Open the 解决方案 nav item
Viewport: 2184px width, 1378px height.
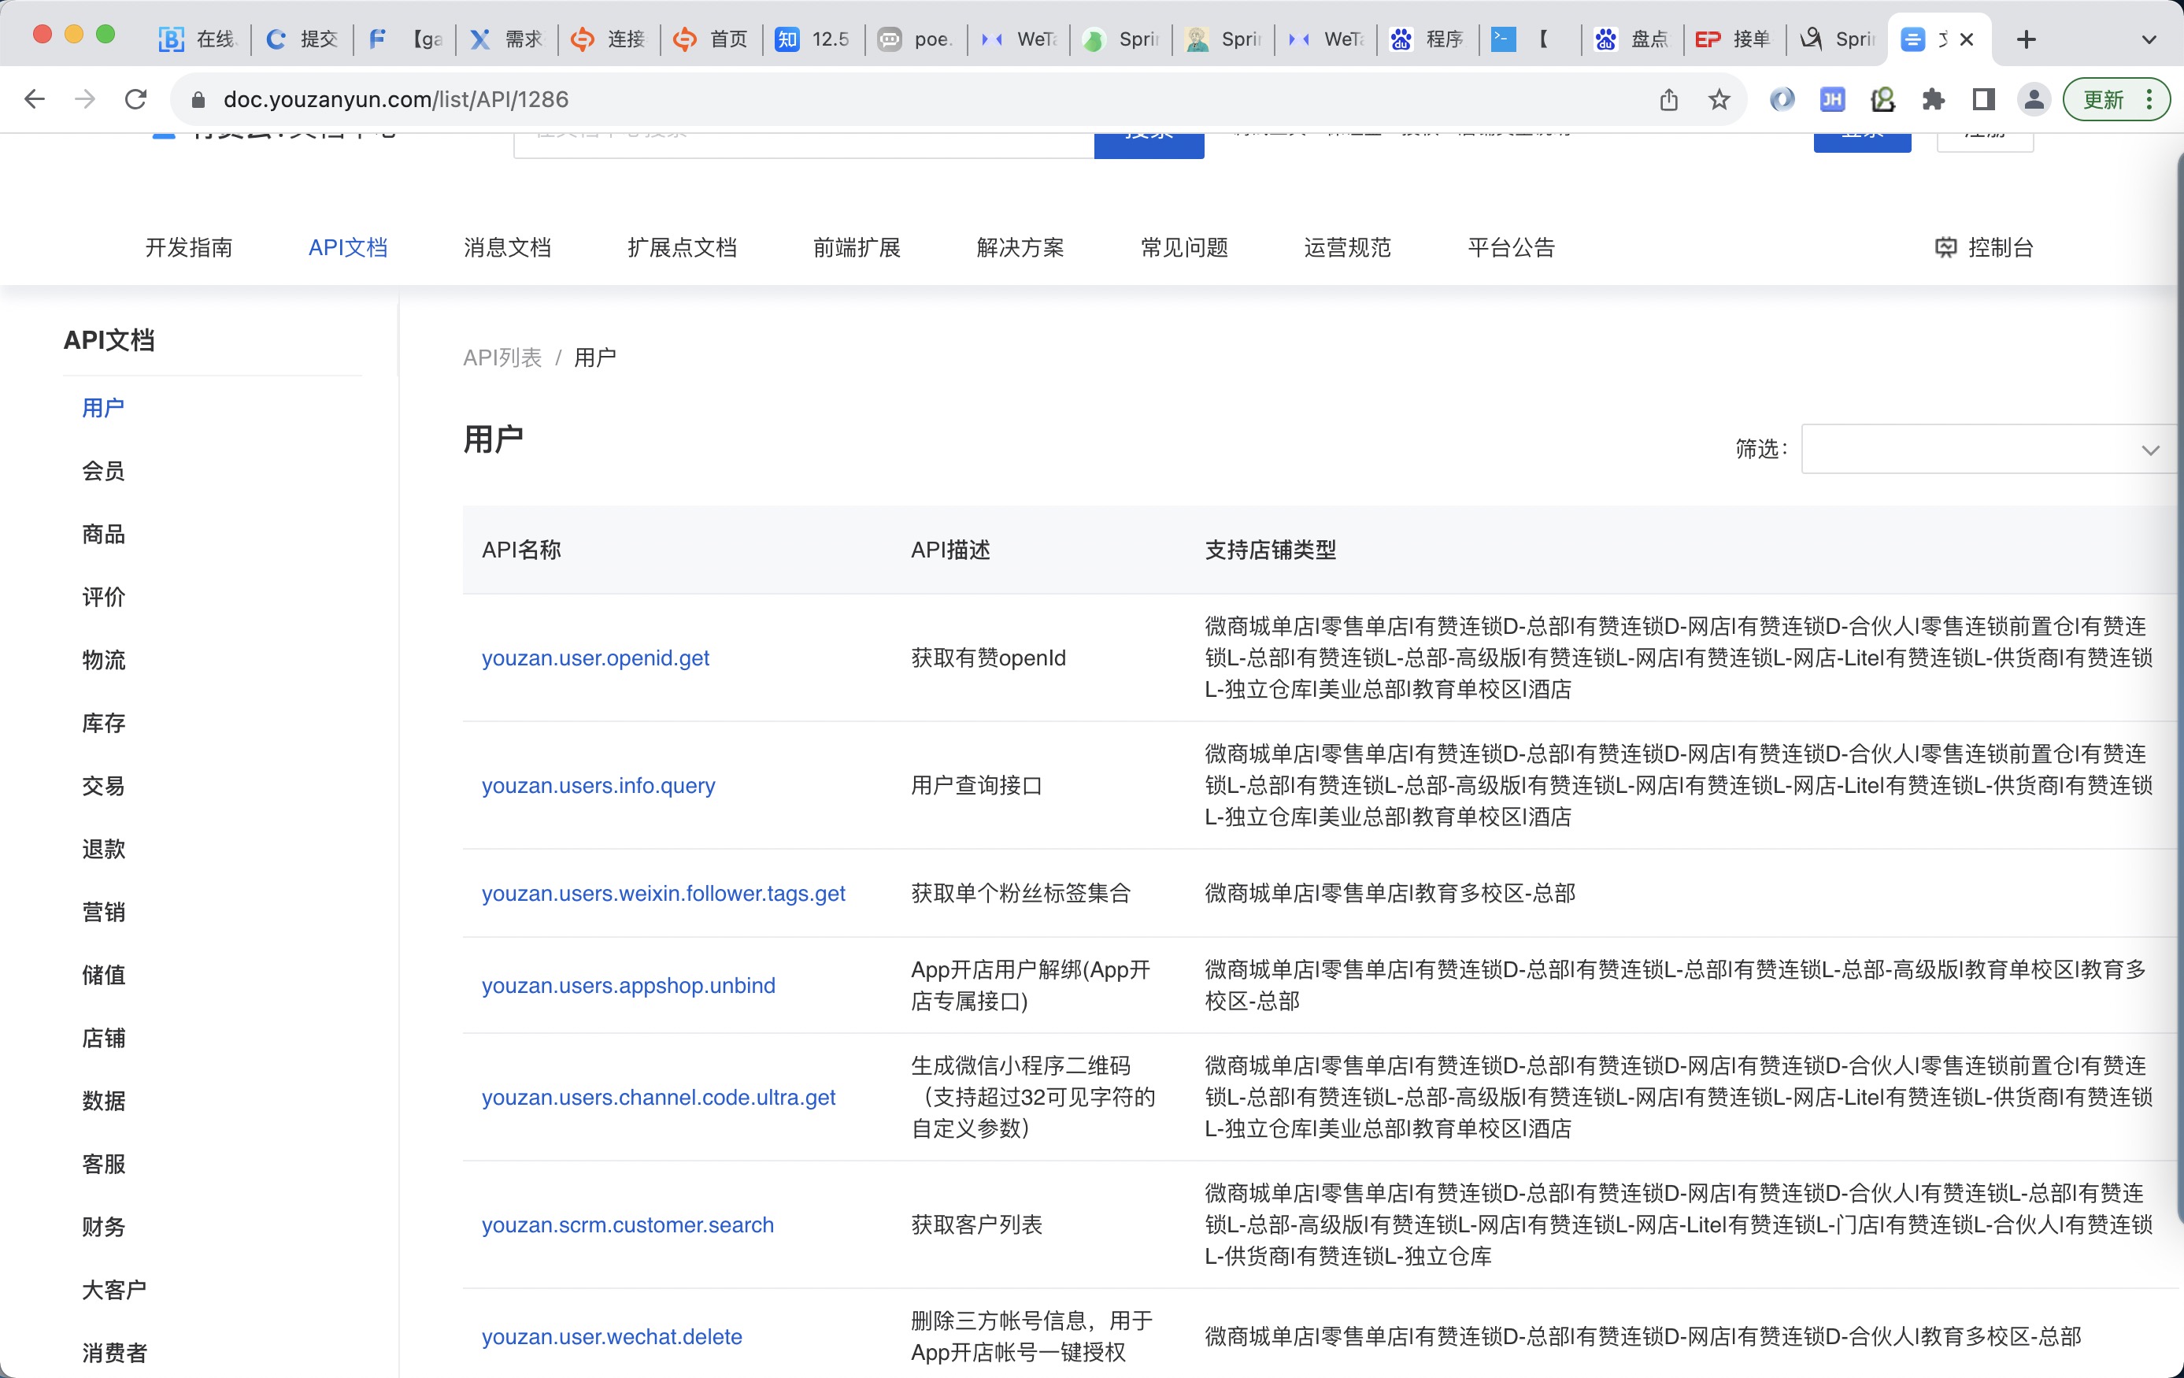tap(1020, 248)
